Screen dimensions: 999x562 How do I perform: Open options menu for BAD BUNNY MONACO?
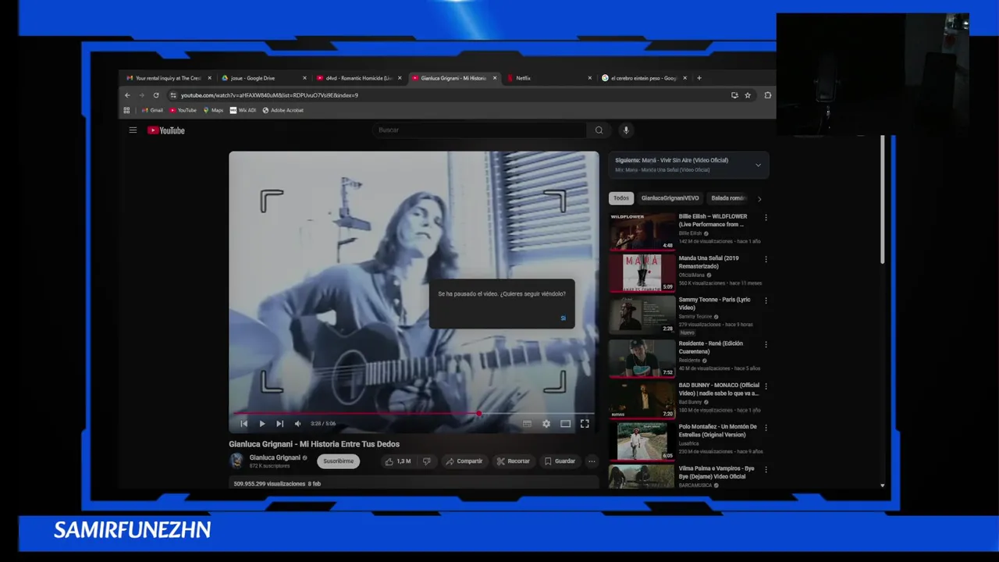pyautogui.click(x=766, y=386)
